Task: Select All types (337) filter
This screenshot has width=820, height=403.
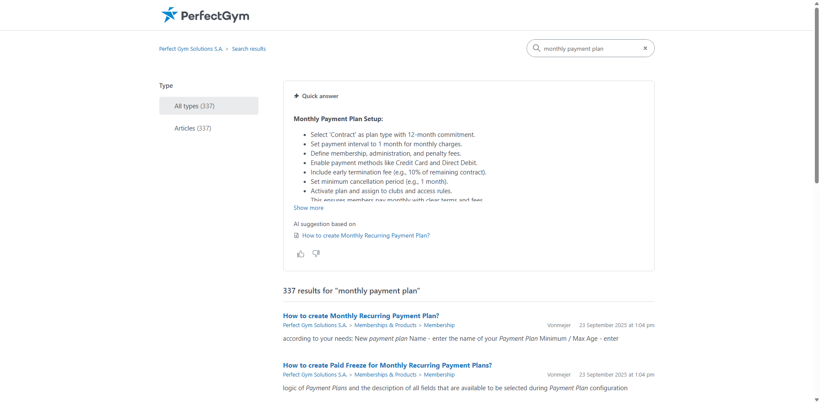Action: pyautogui.click(x=208, y=106)
